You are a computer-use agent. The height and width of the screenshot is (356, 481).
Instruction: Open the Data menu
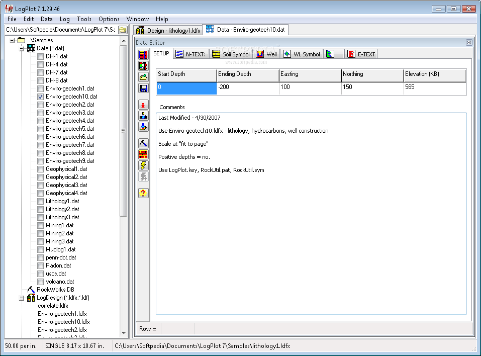pyautogui.click(x=47, y=19)
